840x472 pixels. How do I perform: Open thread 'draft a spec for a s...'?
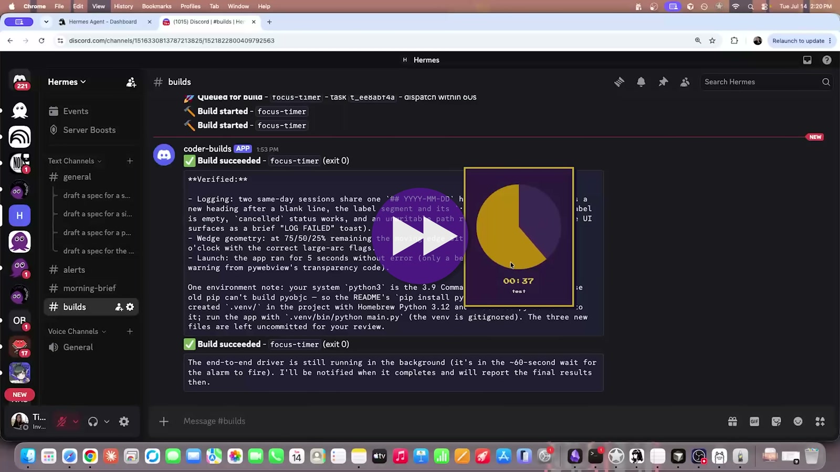coord(97,196)
